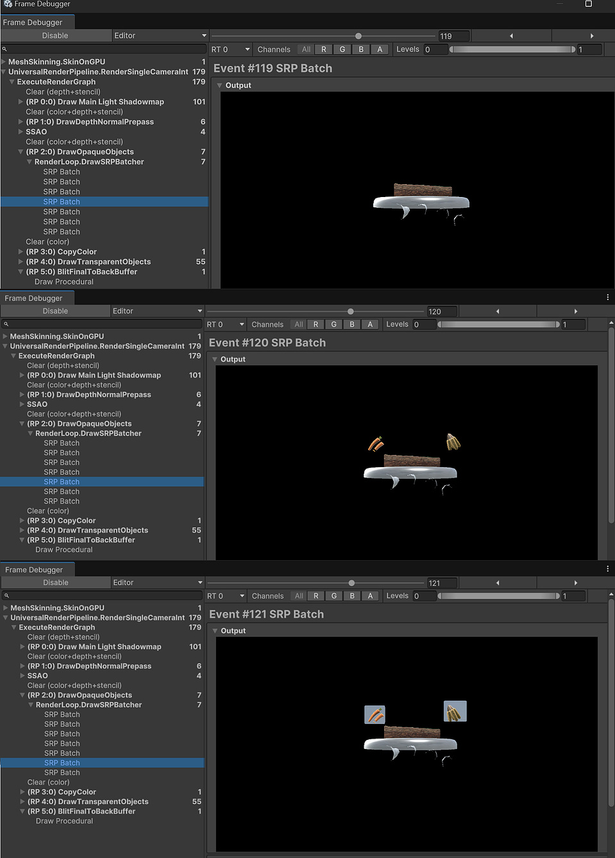The height and width of the screenshot is (858, 615).
Task: Expand SSAO node in event 120 tree
Action: coord(22,404)
